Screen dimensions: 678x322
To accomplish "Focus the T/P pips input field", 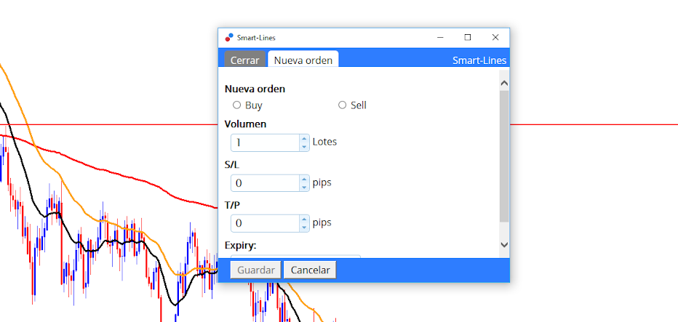I will coord(266,223).
